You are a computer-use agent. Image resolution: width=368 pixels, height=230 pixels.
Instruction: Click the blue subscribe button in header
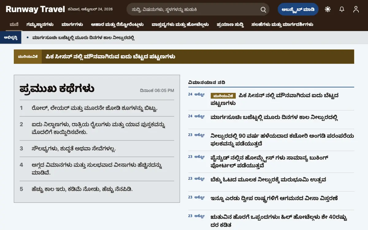click(x=298, y=9)
